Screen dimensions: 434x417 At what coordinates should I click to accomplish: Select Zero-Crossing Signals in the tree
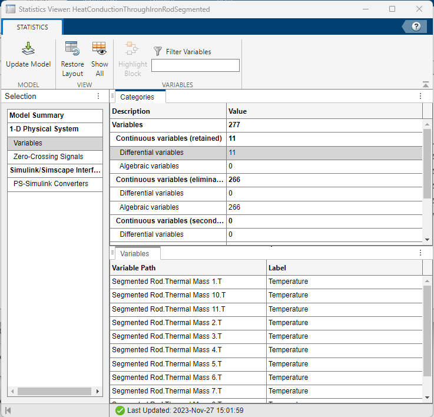(x=48, y=157)
